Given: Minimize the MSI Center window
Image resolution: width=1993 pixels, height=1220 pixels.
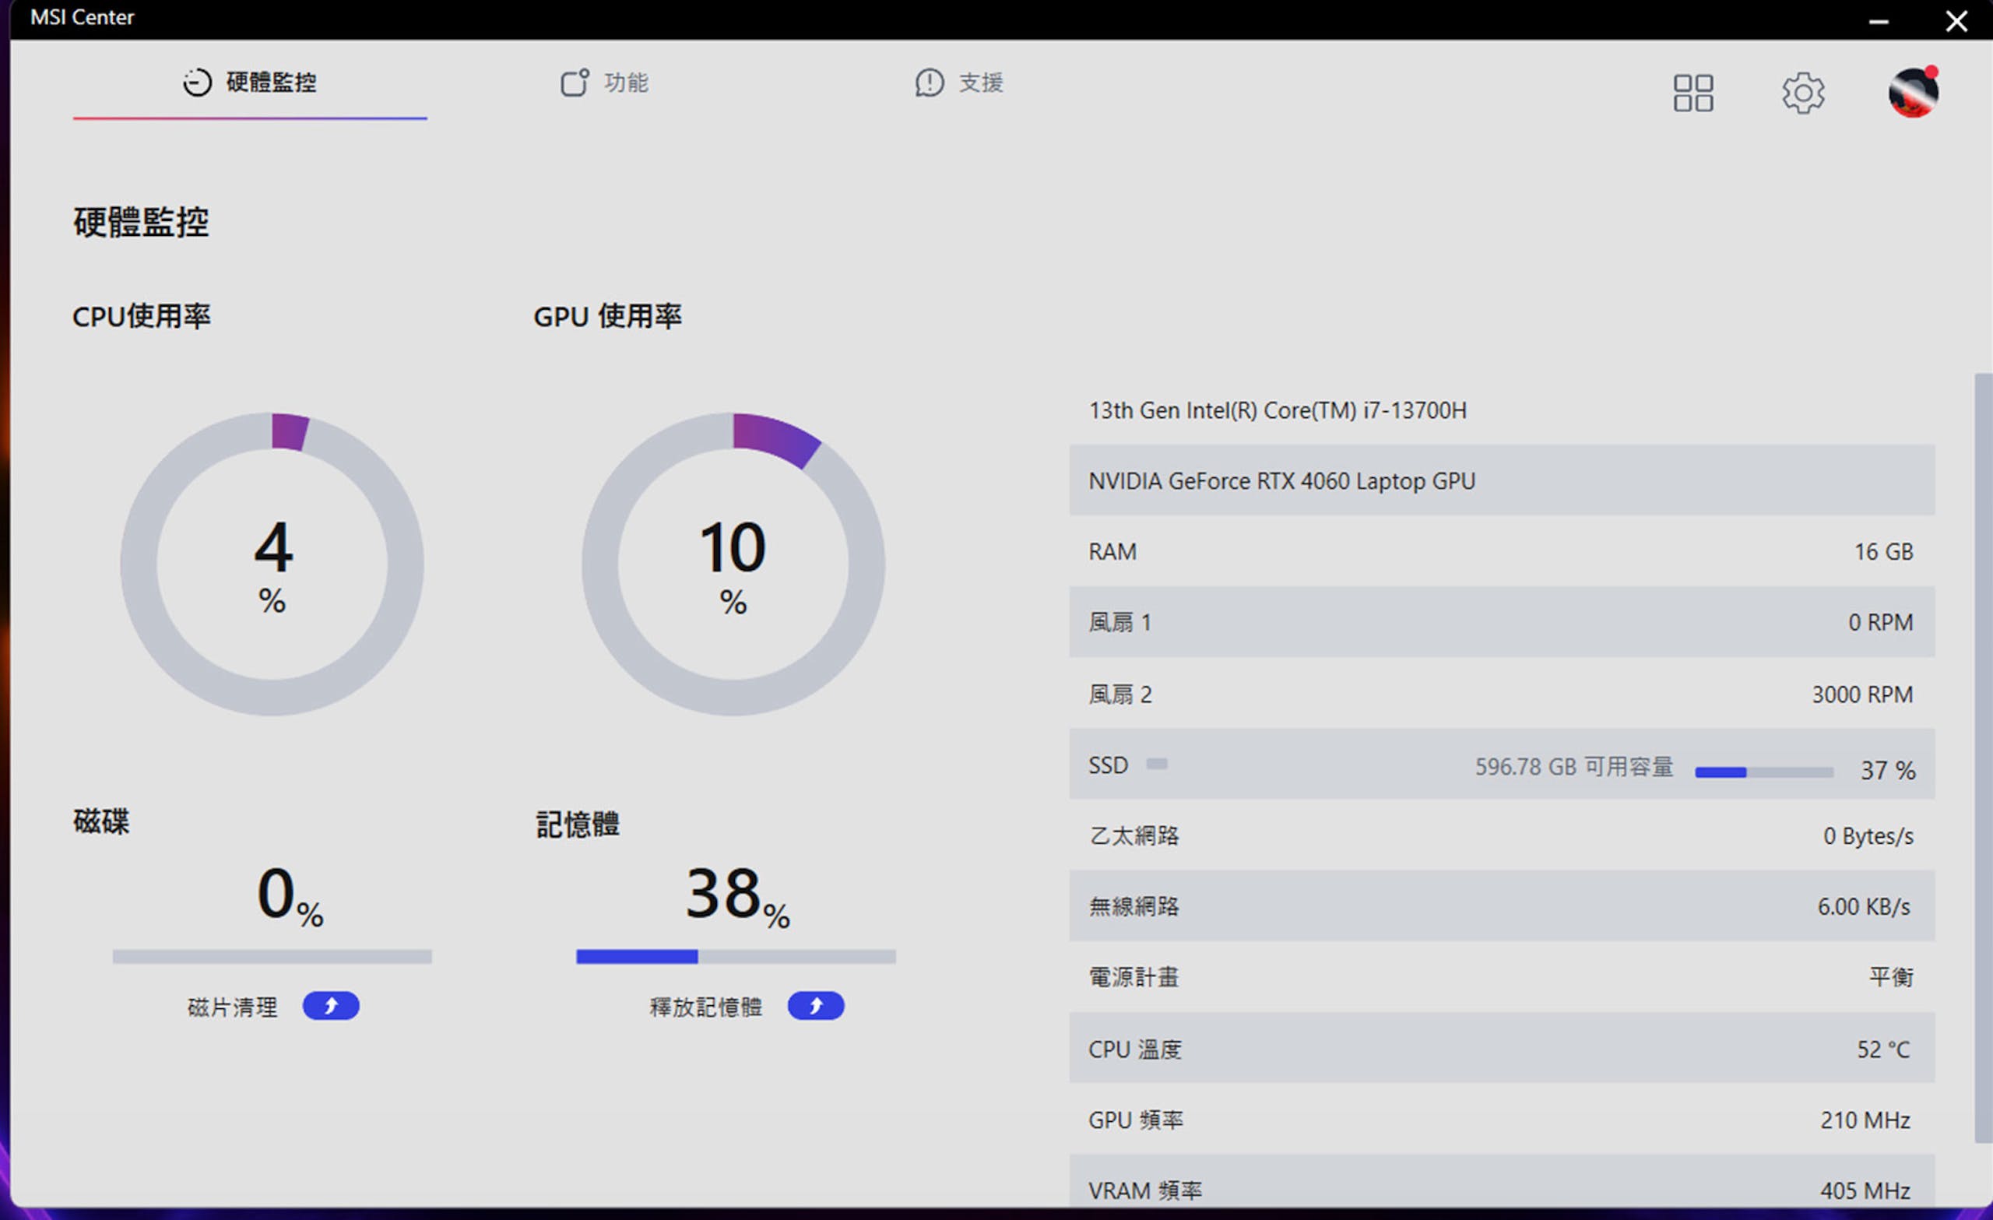Looking at the screenshot, I should pyautogui.click(x=1878, y=21).
